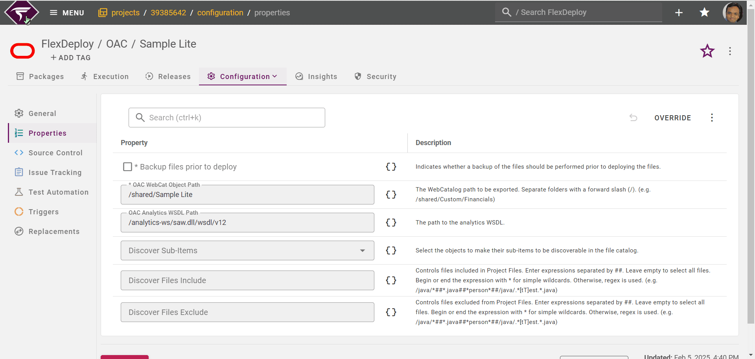Click expression braces for Discover Files Exclude
The image size is (755, 359).
click(391, 312)
